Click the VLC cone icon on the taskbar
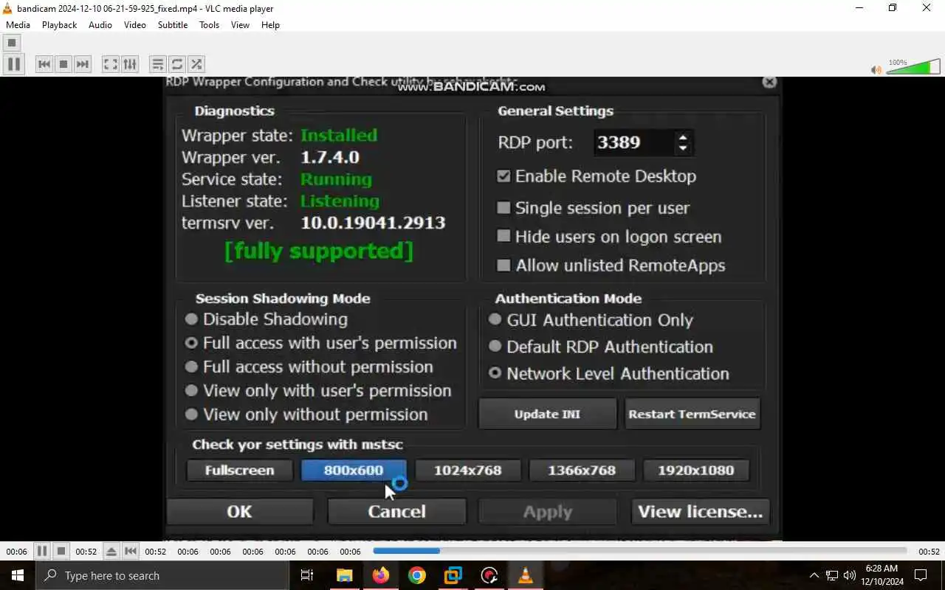The image size is (945, 590). pyautogui.click(x=526, y=575)
